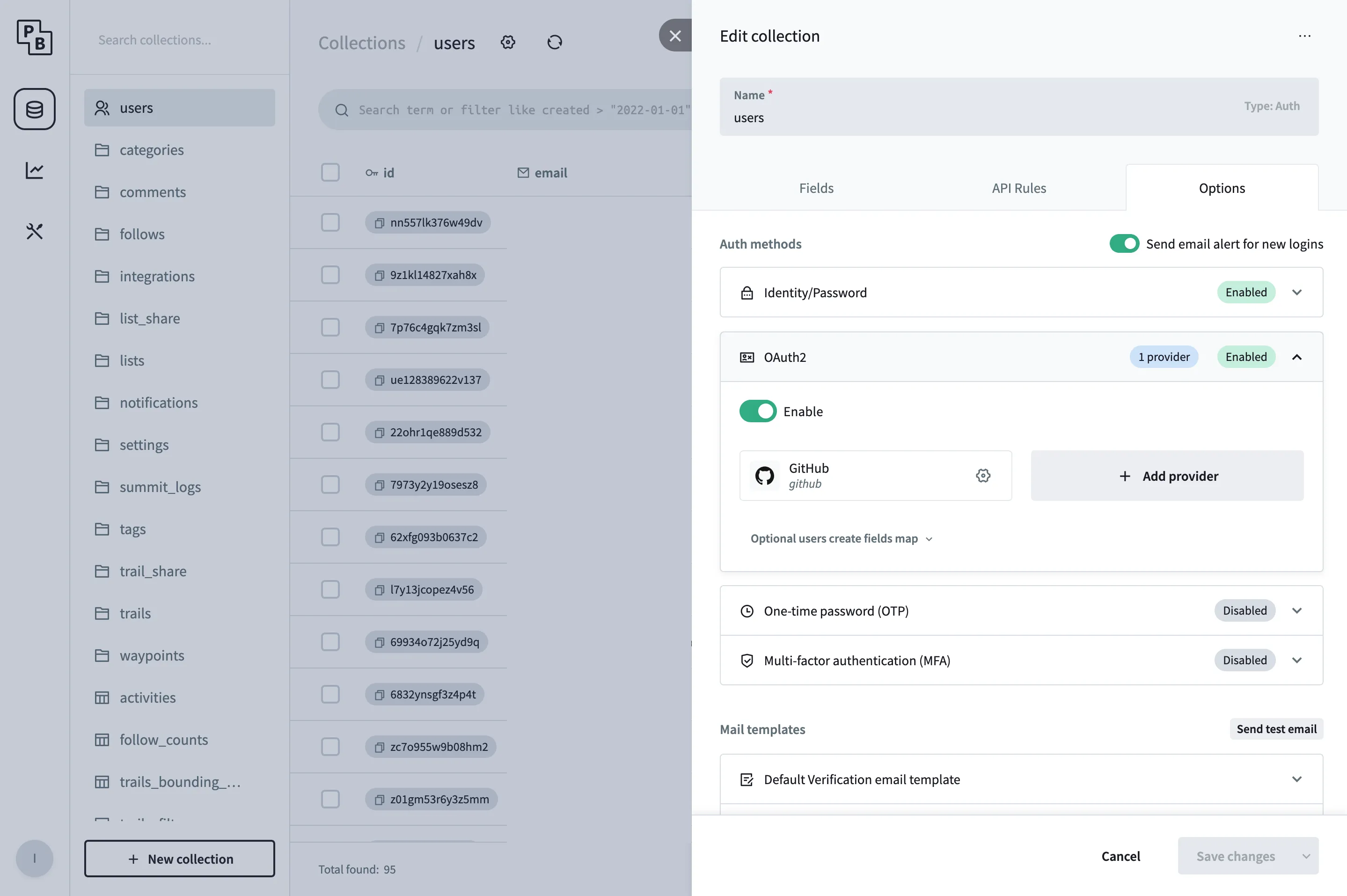Viewport: 1347px width, 896px height.
Task: Switch to the Fields tab
Action: [816, 187]
